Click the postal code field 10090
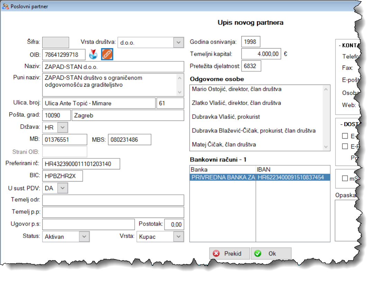 coord(56,115)
